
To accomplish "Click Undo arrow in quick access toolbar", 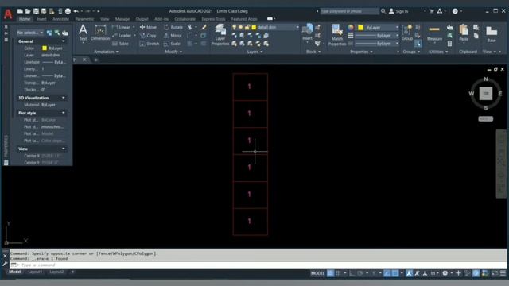I will pos(76,11).
